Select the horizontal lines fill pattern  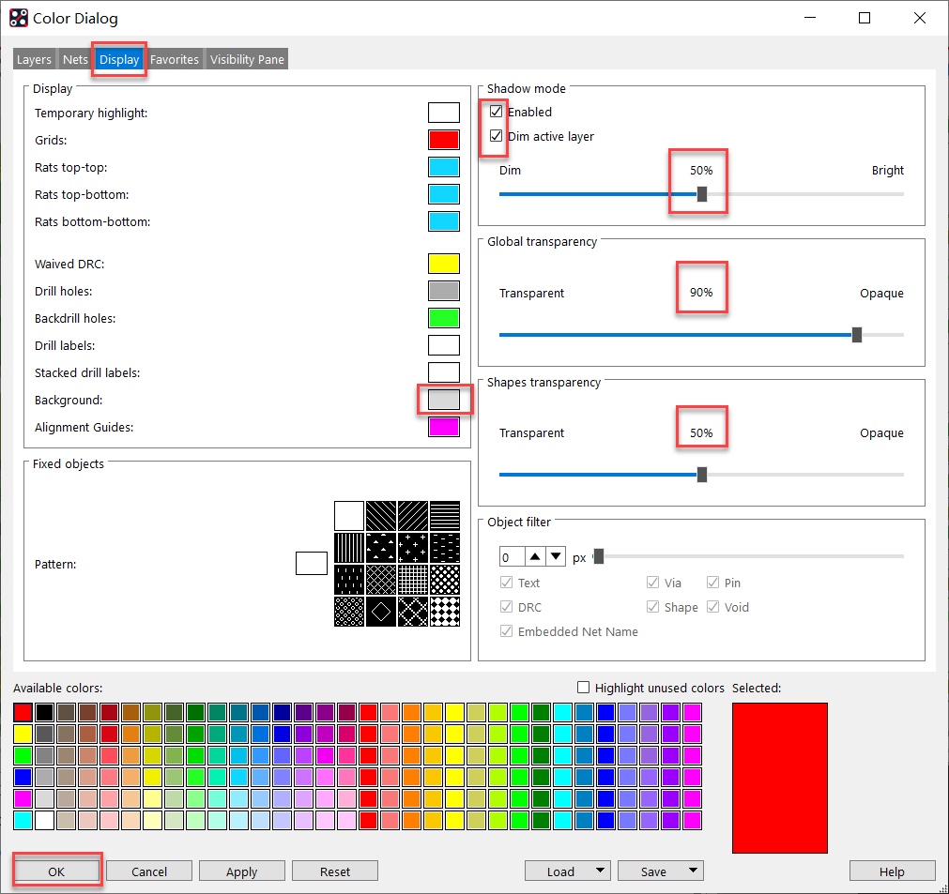point(444,516)
